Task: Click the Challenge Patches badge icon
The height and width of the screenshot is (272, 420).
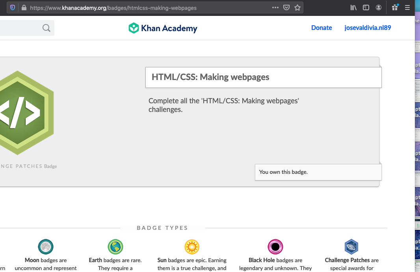Action: pos(351,246)
